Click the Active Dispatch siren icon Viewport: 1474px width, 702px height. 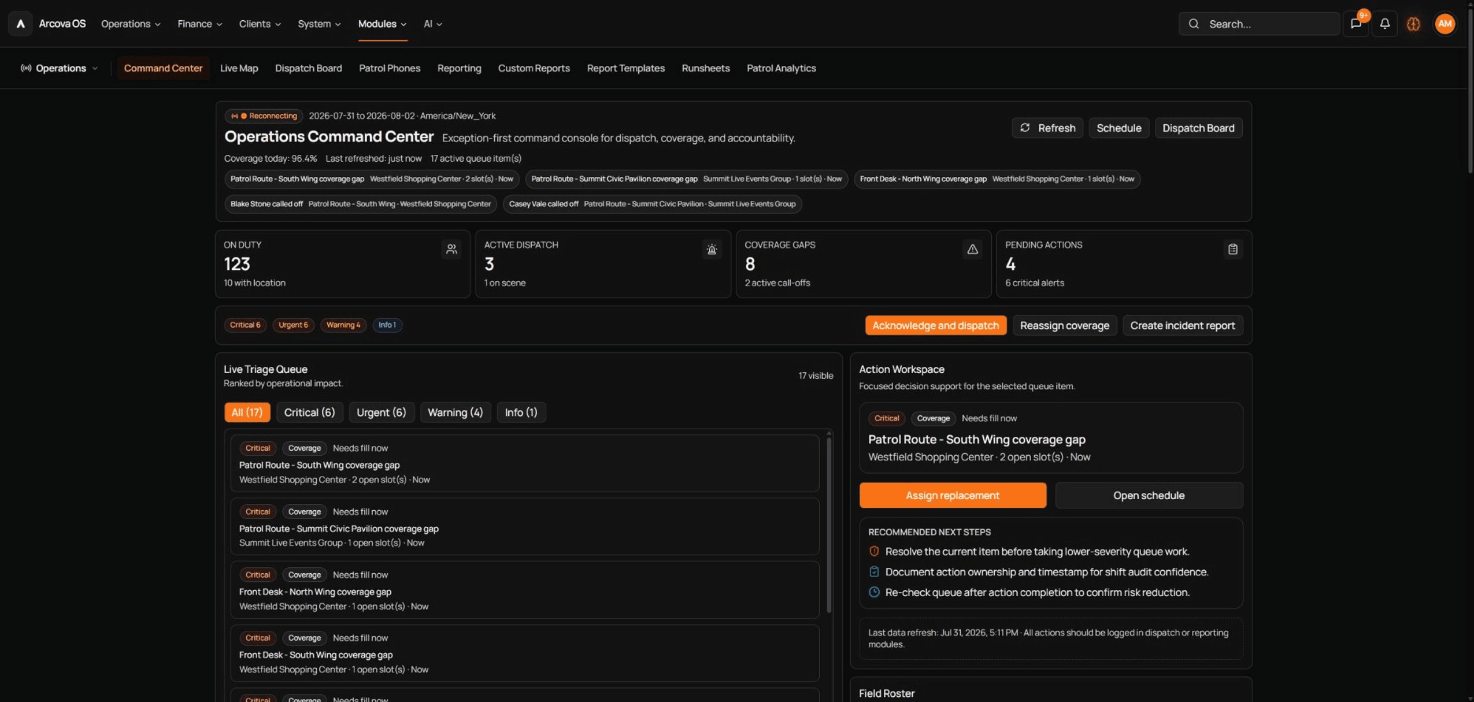(x=712, y=249)
